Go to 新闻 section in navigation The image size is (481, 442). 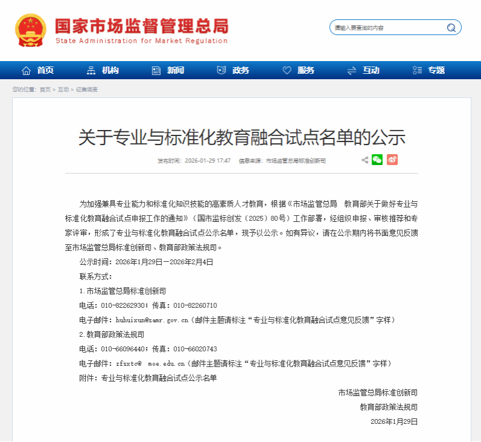coord(175,71)
